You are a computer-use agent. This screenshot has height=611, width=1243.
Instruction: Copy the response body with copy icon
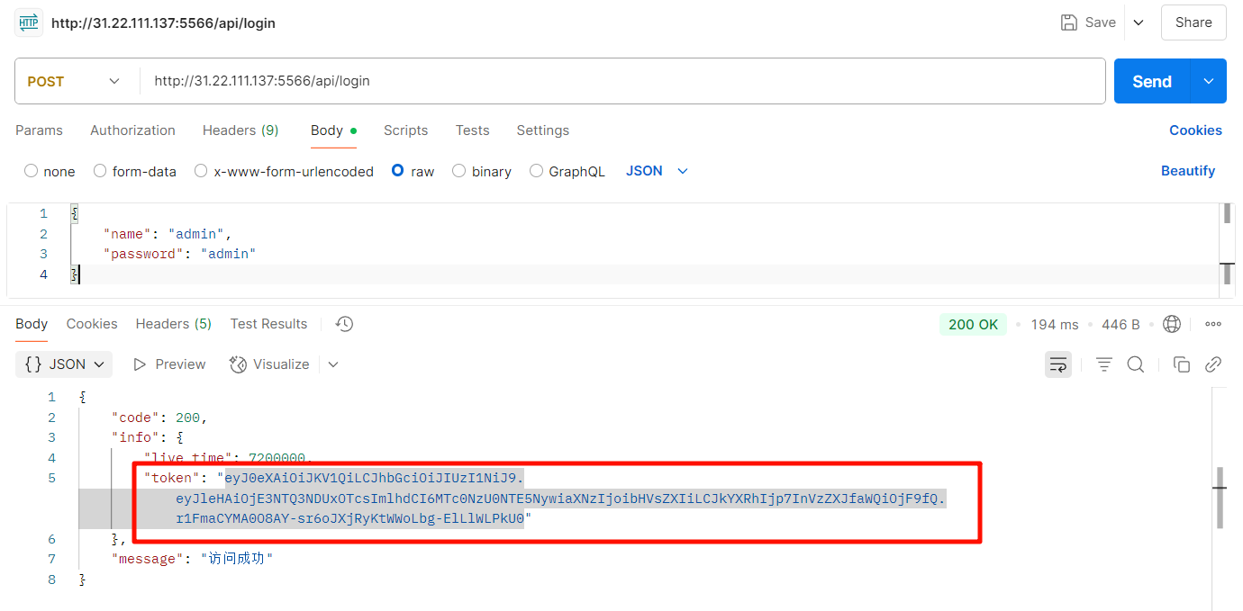pyautogui.click(x=1181, y=364)
